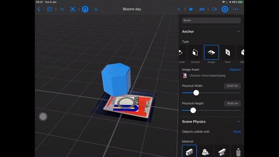Edit the Scene name field
The width and height of the screenshot is (279, 157).
[x=211, y=20]
